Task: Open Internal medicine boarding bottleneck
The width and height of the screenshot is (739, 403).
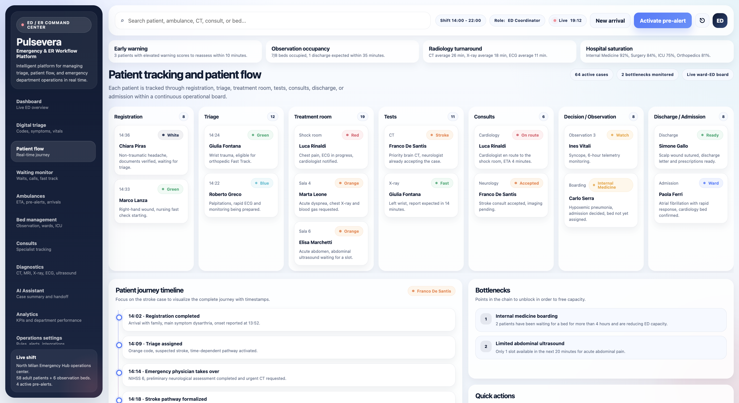Action: pyautogui.click(x=601, y=320)
